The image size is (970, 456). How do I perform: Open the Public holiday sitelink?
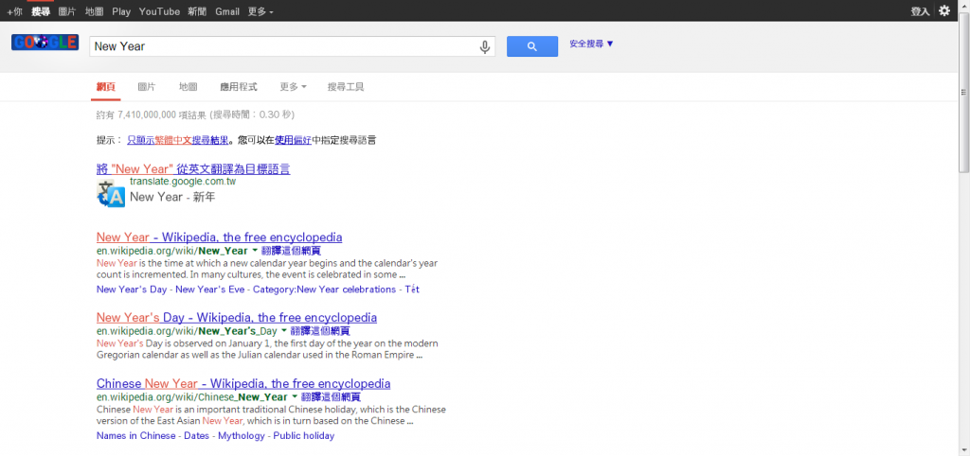pyautogui.click(x=304, y=435)
